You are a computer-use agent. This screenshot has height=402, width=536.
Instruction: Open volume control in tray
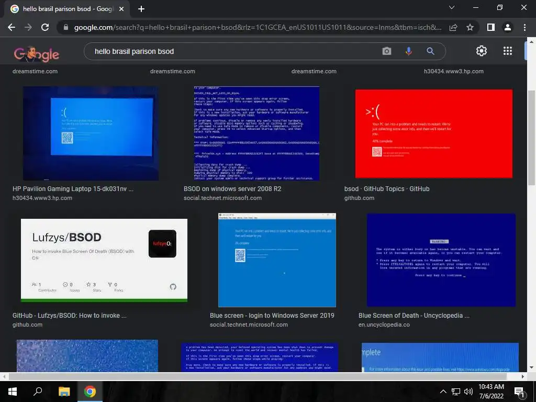coord(468,392)
